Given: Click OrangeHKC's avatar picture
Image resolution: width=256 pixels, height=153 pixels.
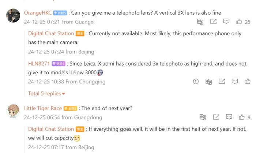Looking at the screenshot, I should point(13,15).
